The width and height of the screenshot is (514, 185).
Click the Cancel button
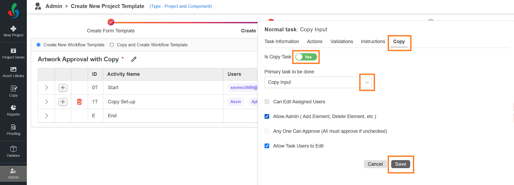(x=375, y=164)
